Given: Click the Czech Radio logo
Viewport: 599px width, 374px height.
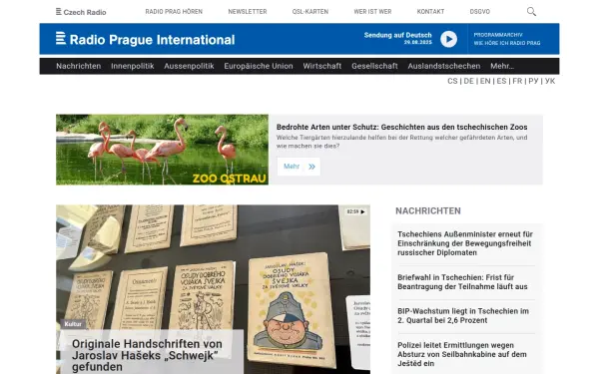Looking at the screenshot, I should click(81, 12).
